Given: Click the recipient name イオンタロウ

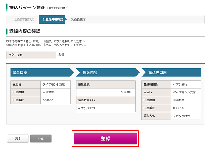Looking at the screenshot, I should 181,116.
